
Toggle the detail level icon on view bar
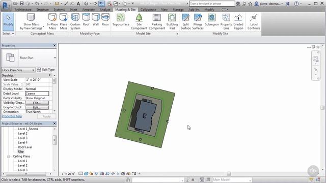pos(80,174)
